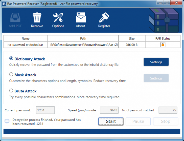
Task: Click the Path column header
Action: [83, 38]
